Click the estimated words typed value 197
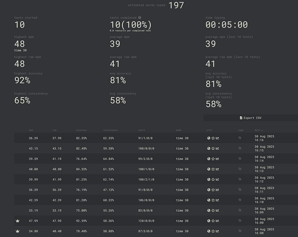298x237 pixels. point(176,6)
